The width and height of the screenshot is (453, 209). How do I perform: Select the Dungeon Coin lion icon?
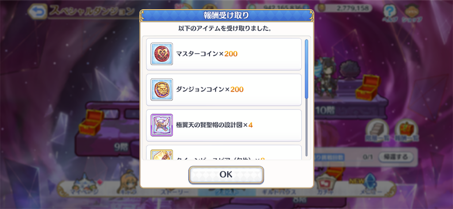tap(162, 90)
